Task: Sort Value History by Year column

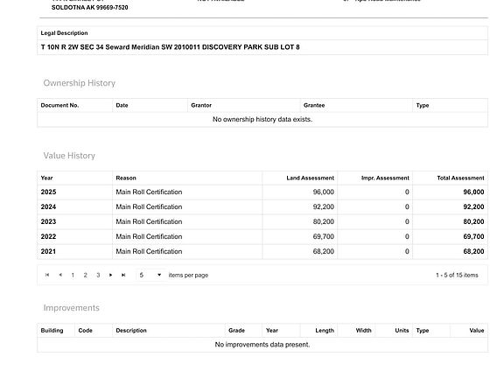Action: [46, 178]
